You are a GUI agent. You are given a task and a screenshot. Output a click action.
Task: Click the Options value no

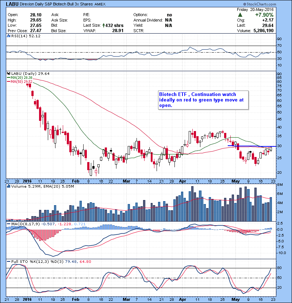coord(169,15)
